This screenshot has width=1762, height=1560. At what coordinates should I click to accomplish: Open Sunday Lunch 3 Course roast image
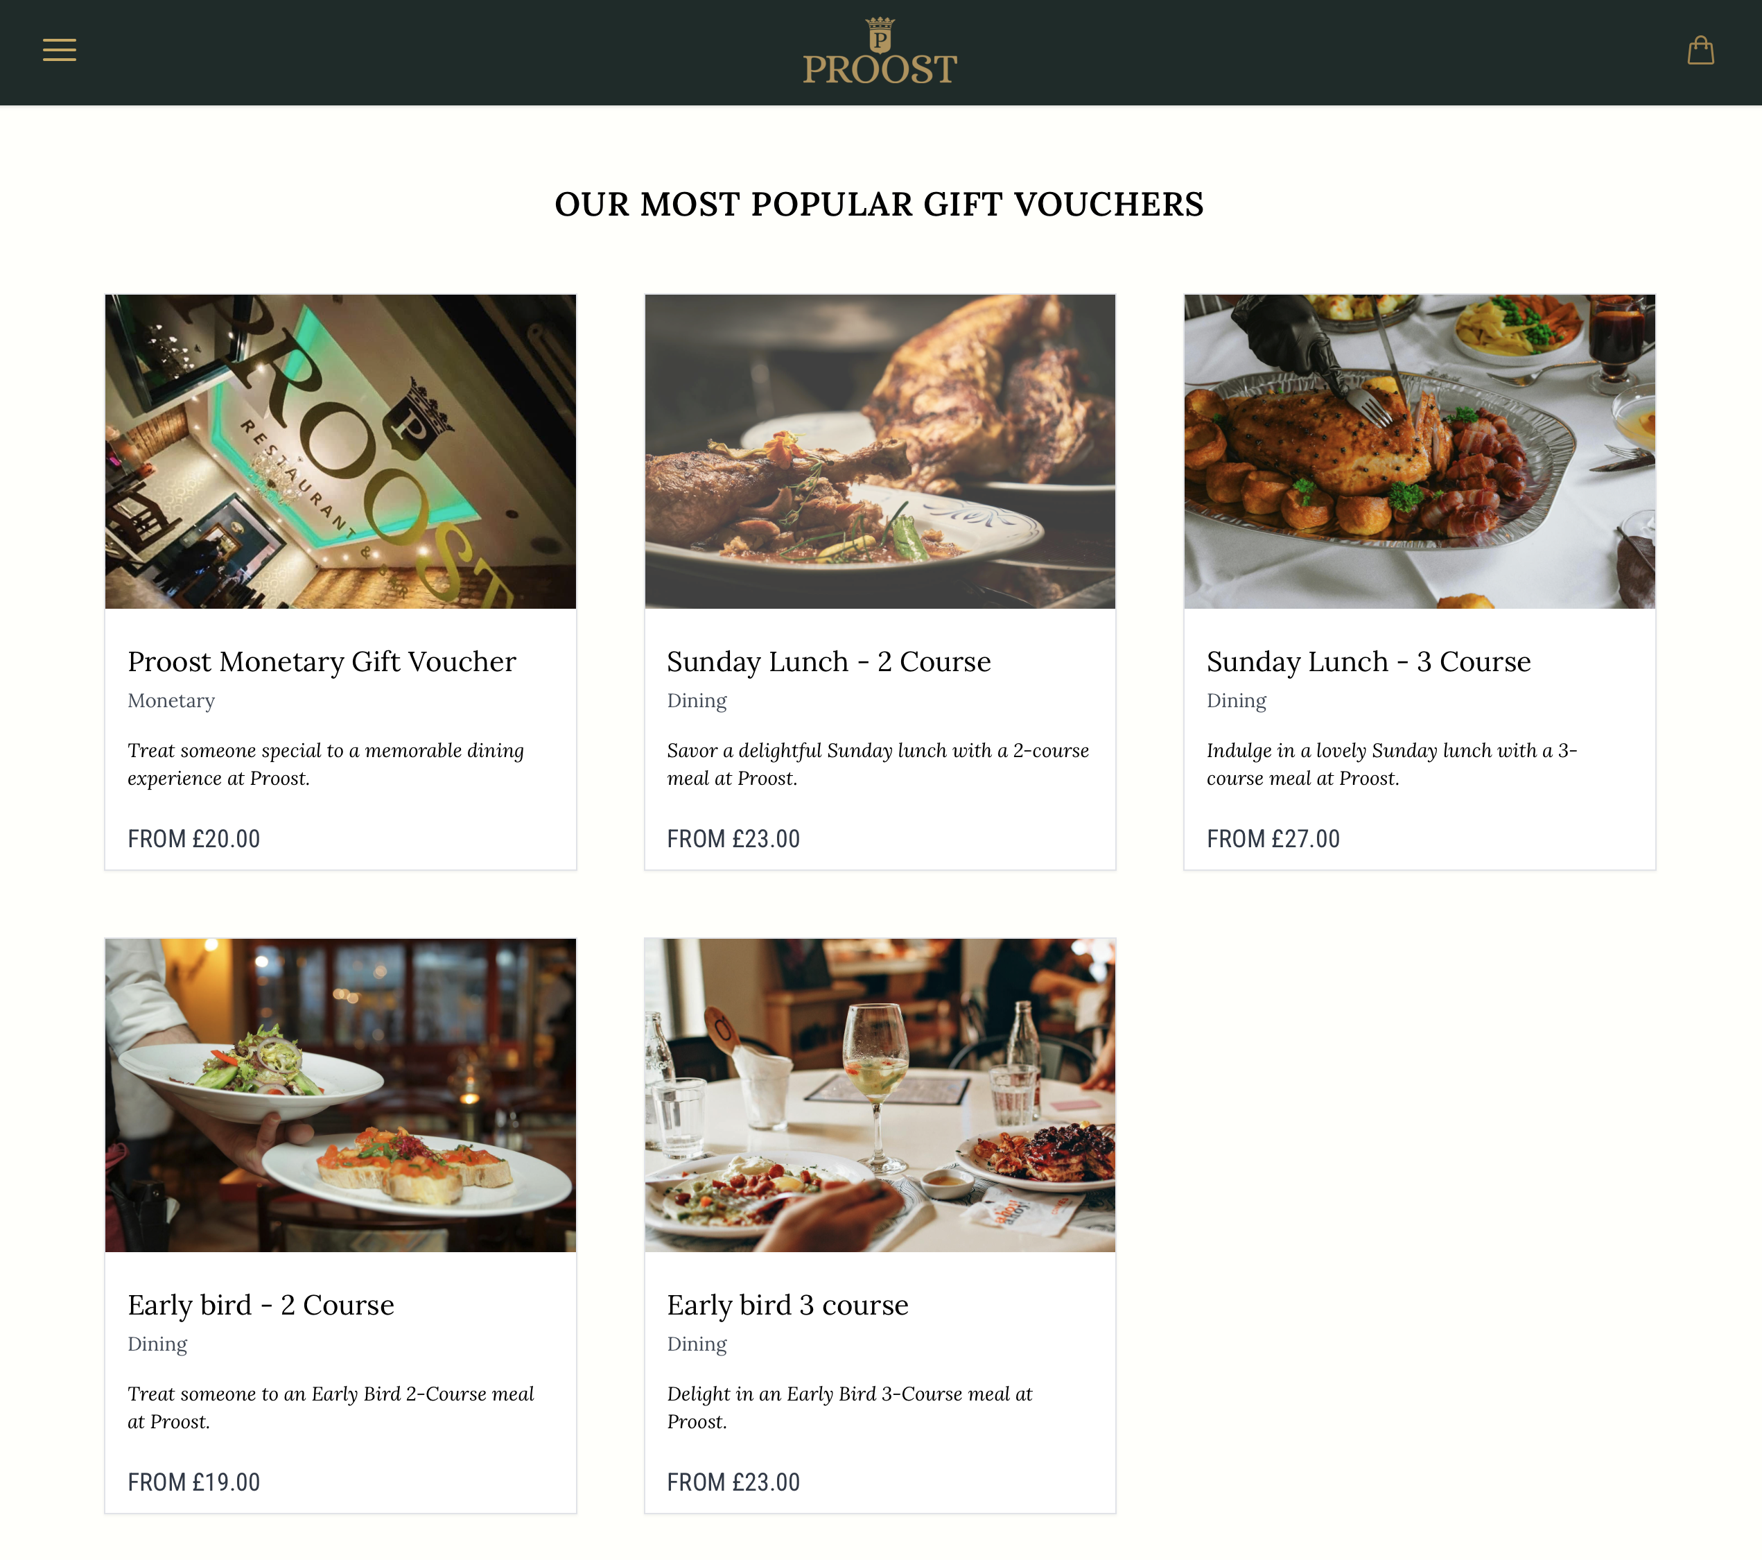tap(1420, 451)
